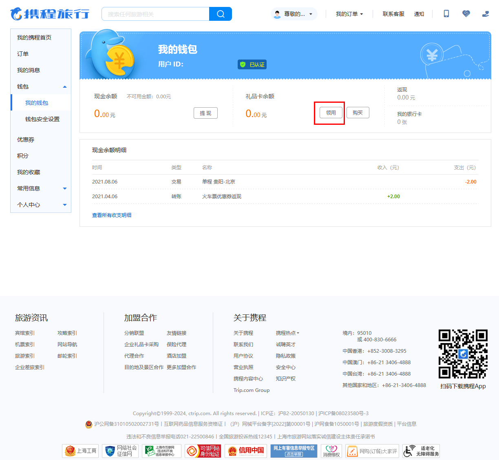Click the 购买 gift card button
This screenshot has width=499, height=460.
pyautogui.click(x=358, y=113)
